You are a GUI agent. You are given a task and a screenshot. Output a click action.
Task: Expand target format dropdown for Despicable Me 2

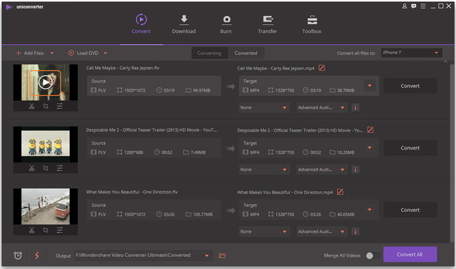[x=370, y=147]
